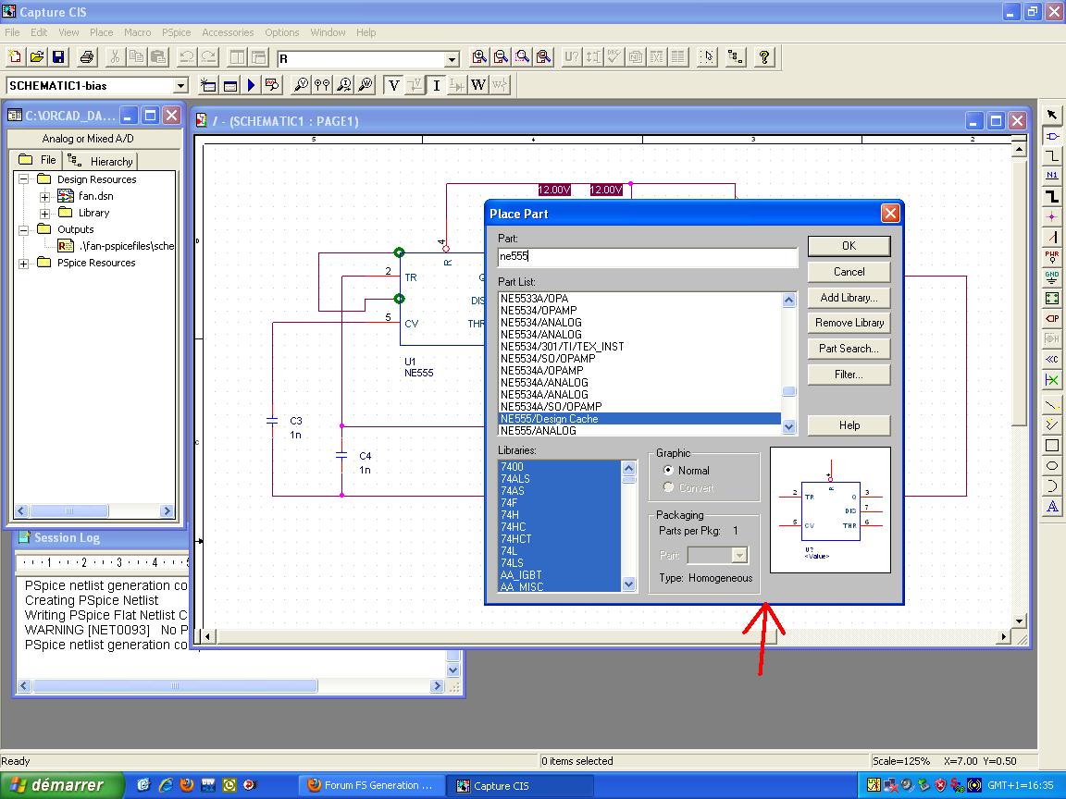1066x799 pixels.
Task: Toggle bias current display I button
Action: (437, 85)
